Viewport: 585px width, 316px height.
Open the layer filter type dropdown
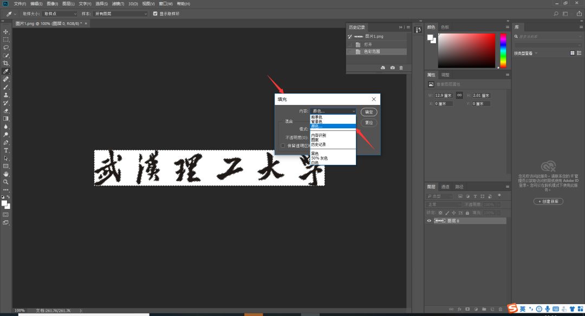[x=440, y=196]
